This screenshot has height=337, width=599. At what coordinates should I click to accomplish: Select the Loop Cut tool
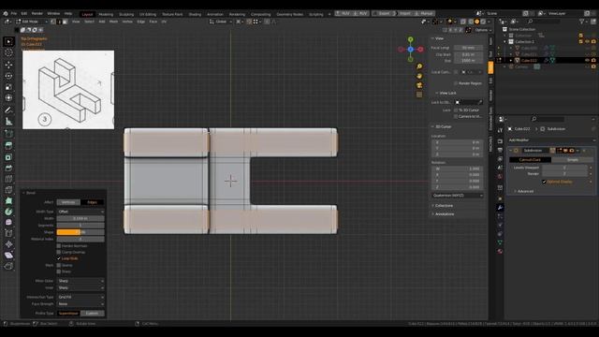coord(8,179)
